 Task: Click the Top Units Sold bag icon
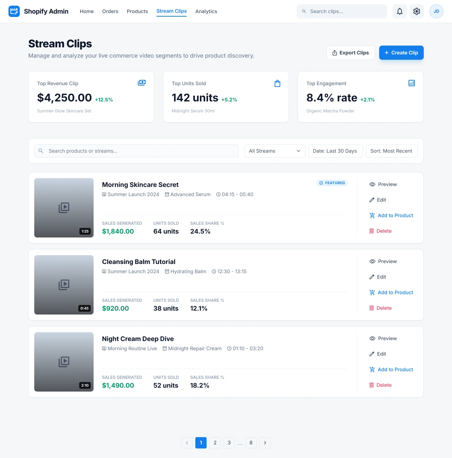(x=278, y=83)
